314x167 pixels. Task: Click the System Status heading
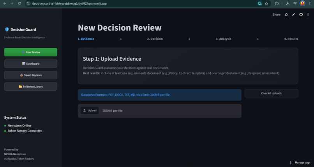coord(15,118)
